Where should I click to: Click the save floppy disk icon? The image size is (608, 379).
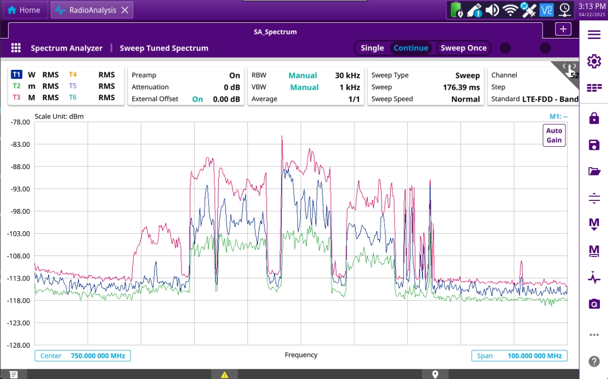(594, 145)
